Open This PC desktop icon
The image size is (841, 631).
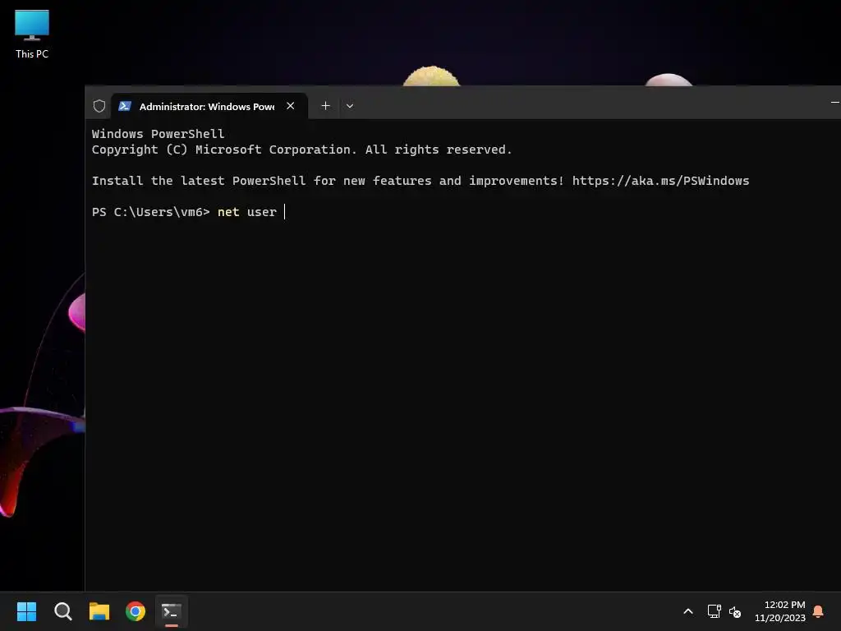[x=32, y=35]
